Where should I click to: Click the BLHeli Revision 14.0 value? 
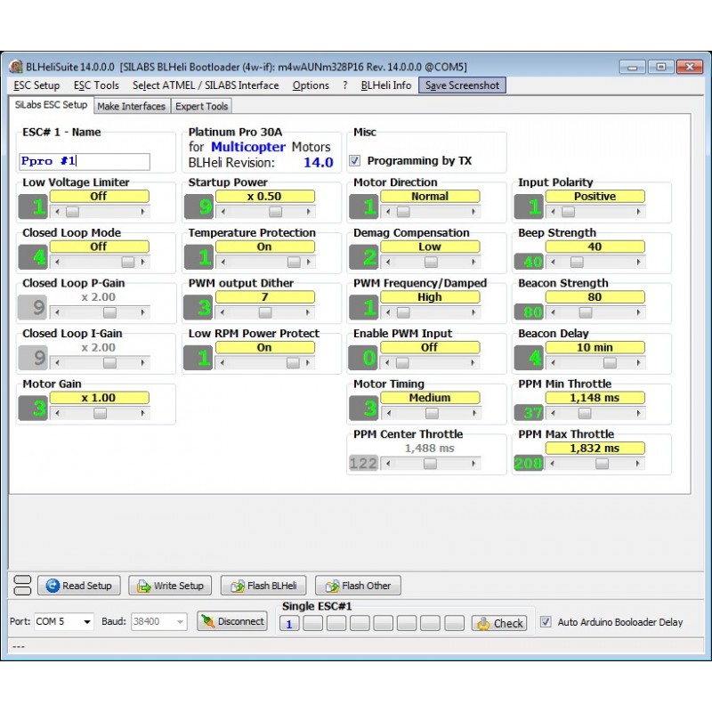pos(319,163)
